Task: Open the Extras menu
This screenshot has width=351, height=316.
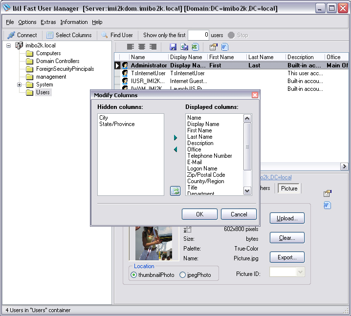Action: click(x=48, y=22)
